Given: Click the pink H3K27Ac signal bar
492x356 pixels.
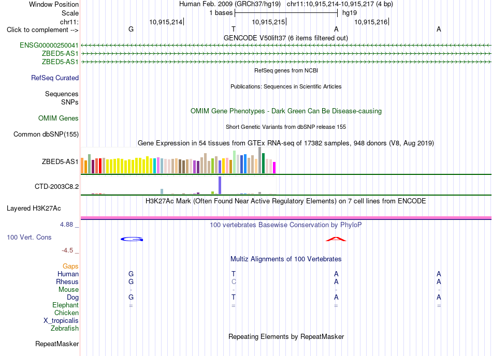Looking at the screenshot, I should pos(286,217).
